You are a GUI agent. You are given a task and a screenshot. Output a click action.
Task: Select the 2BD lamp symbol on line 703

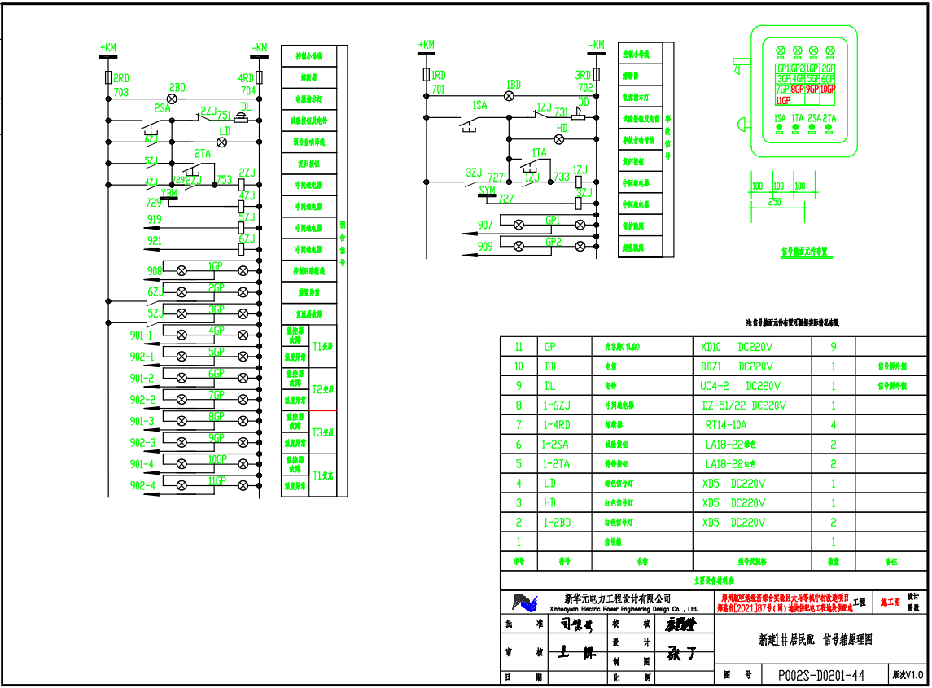point(172,99)
